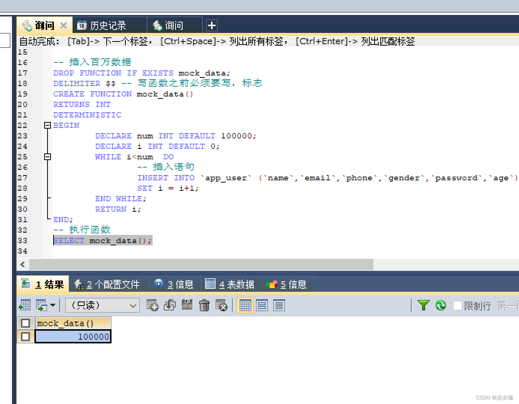This screenshot has height=404, width=519.
Task: Toggle the header select-all checkbox in result grid
Action: 25,323
